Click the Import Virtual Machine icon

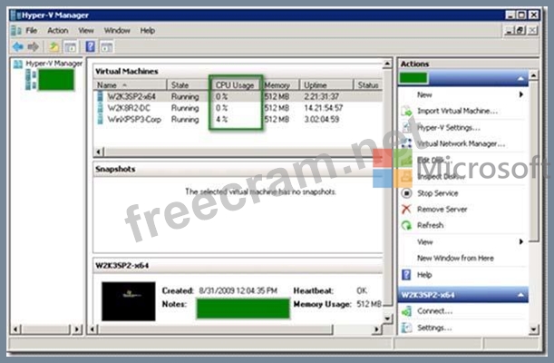[407, 111]
